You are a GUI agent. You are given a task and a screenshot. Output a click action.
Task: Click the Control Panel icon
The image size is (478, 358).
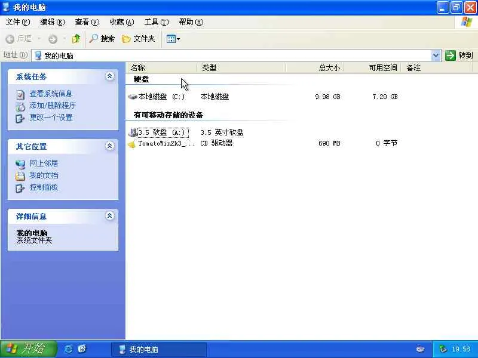point(20,188)
